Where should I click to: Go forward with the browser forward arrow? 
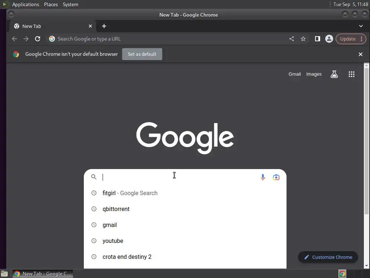coord(26,39)
